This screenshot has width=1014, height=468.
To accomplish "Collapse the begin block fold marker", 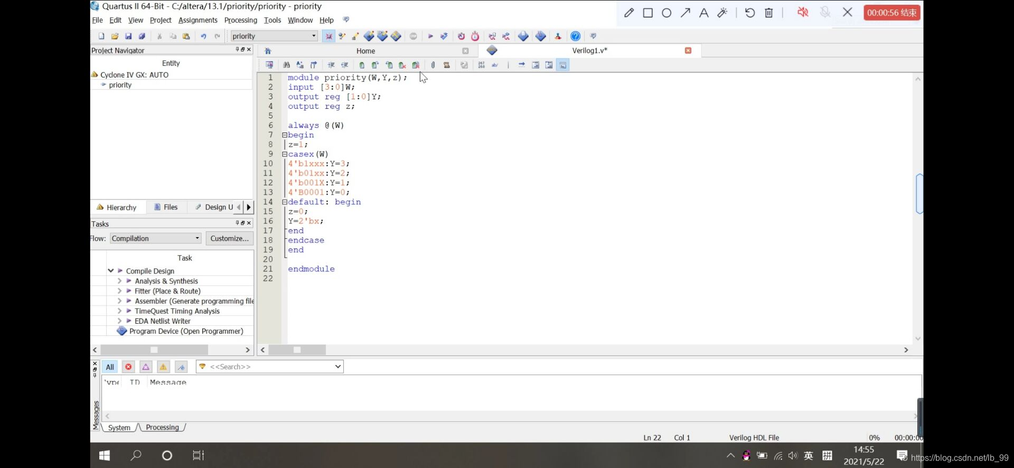I will [285, 135].
